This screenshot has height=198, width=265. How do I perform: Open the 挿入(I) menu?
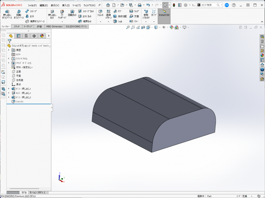[x=66, y=5]
